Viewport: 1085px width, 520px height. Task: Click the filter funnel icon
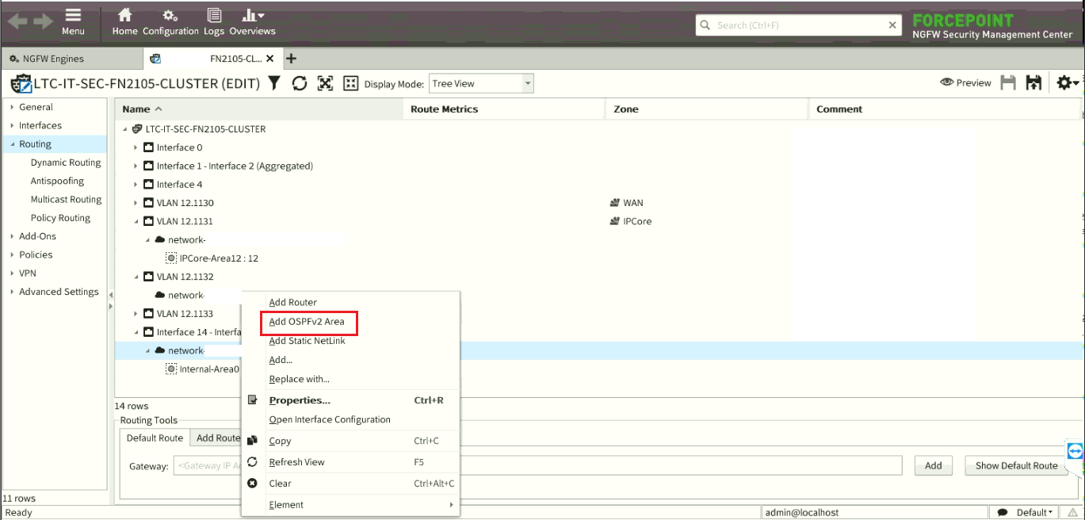(274, 83)
